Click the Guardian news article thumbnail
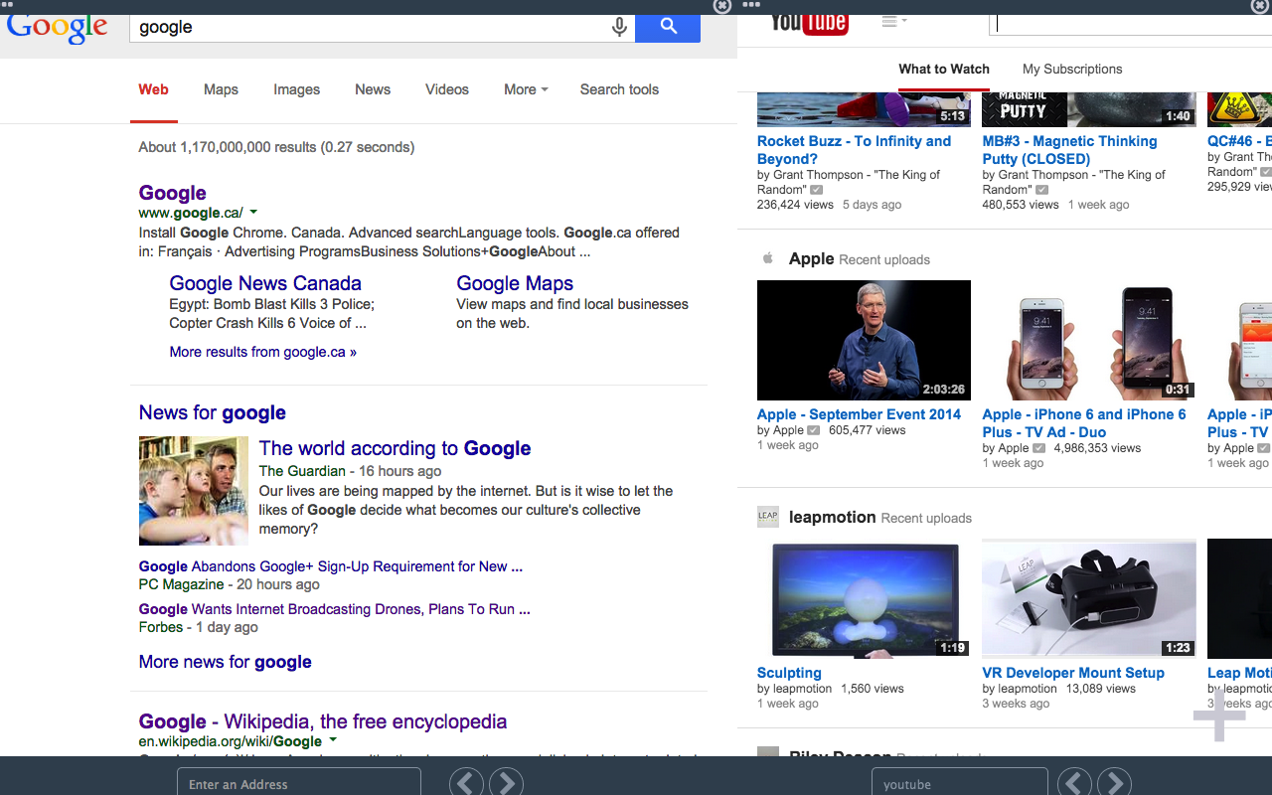This screenshot has width=1272, height=795. [x=194, y=491]
